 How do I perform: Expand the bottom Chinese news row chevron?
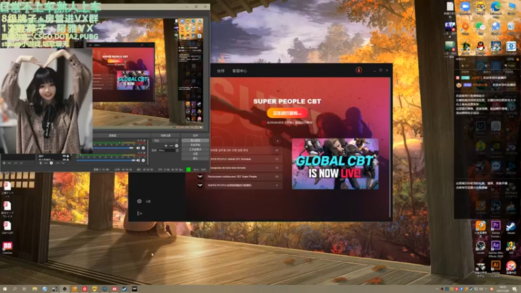[200, 185]
